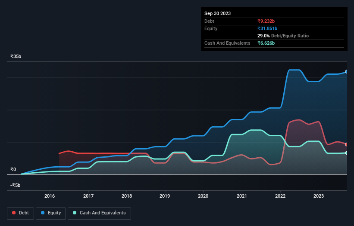Click the ₹35b y-axis label
354x226 pixels.
click(16, 56)
